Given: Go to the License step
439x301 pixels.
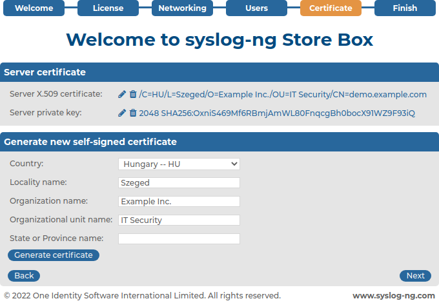Looking at the screenshot, I should (108, 8).
